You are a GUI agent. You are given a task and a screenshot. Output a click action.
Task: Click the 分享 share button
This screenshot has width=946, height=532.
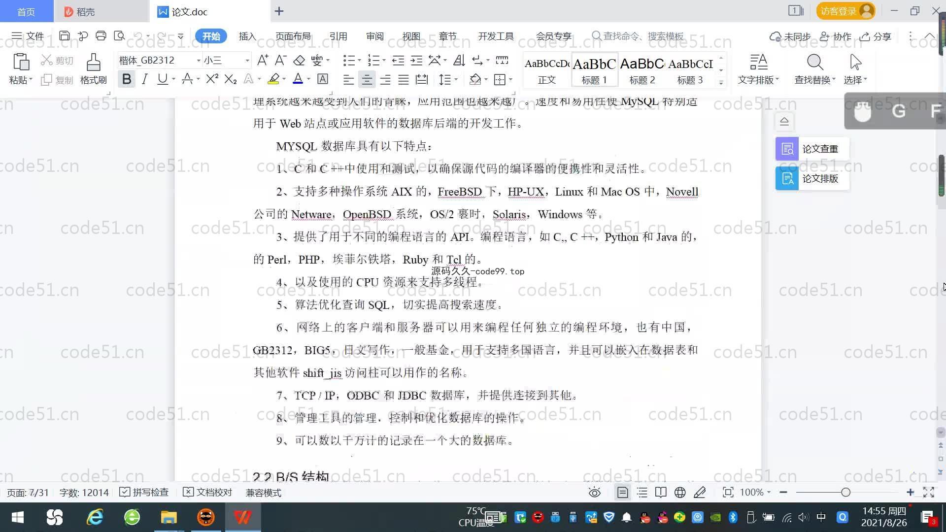pyautogui.click(x=876, y=36)
